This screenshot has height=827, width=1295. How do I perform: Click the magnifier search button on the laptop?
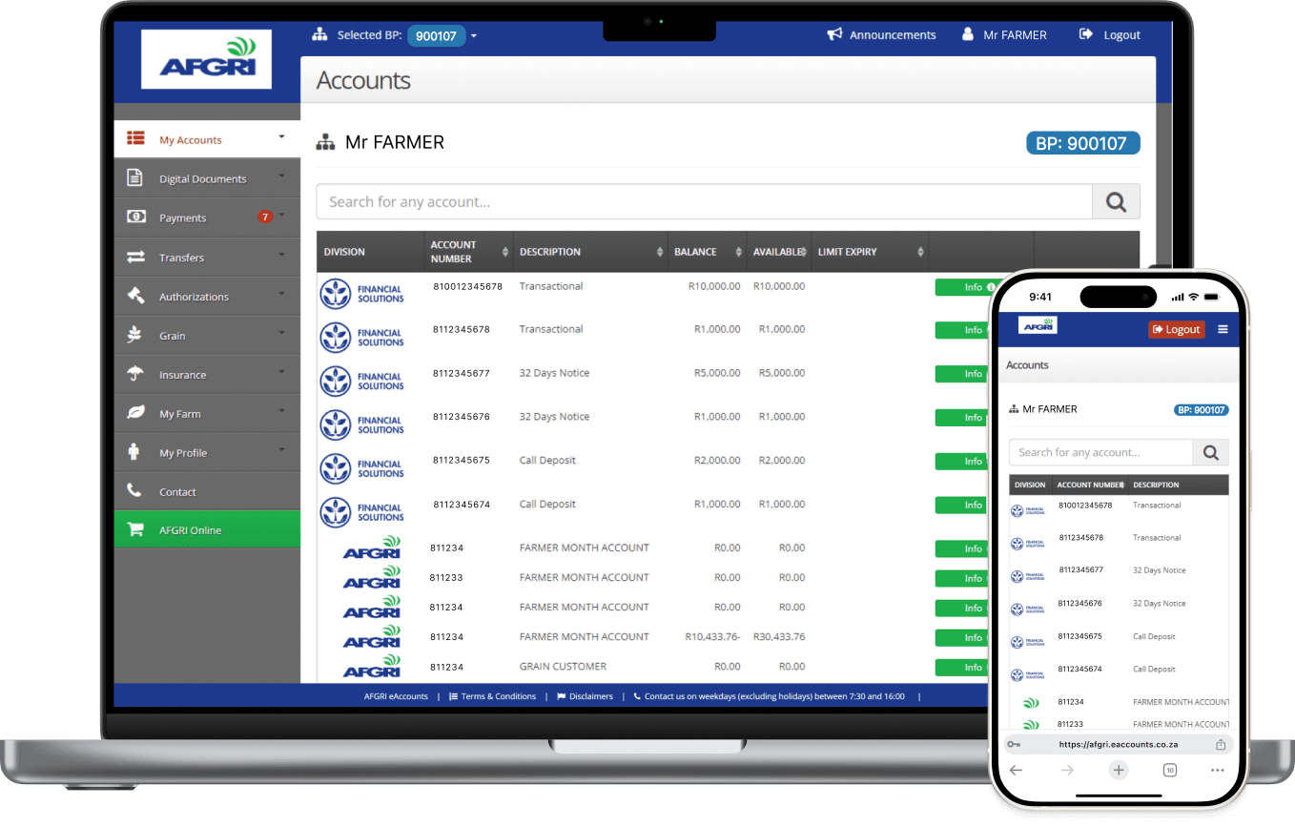[1116, 201]
